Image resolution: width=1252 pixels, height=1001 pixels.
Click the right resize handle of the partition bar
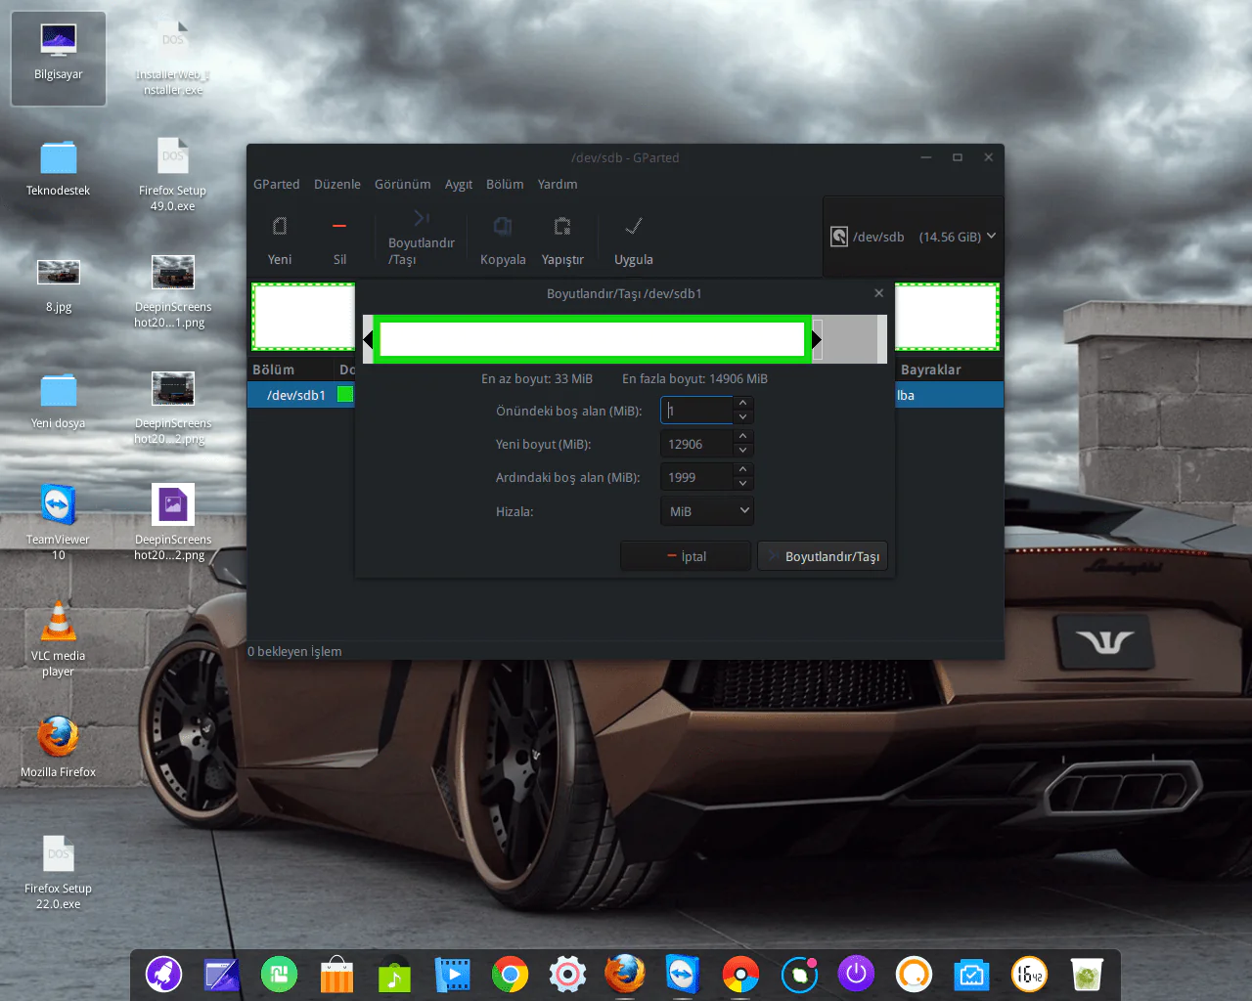[817, 340]
